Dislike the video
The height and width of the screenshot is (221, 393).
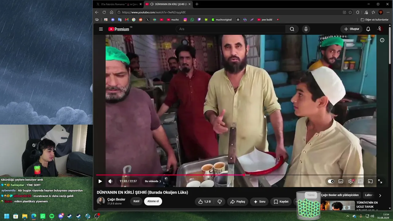220,202
